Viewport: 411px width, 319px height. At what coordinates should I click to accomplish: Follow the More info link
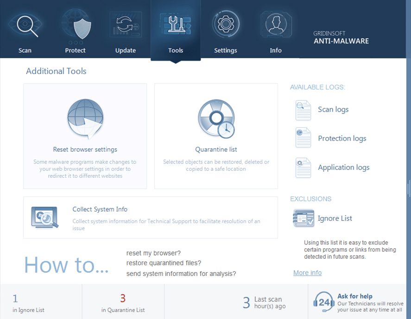[x=308, y=273]
